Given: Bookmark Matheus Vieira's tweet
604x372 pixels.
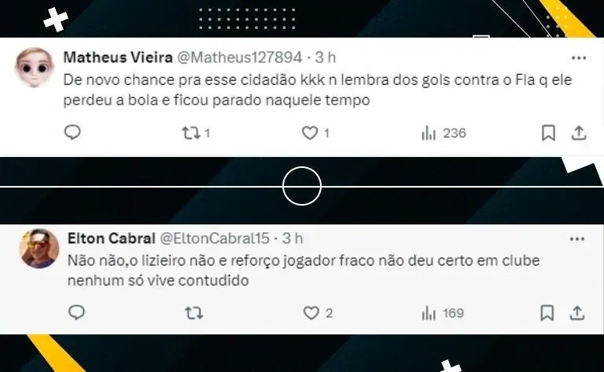Looking at the screenshot, I should point(548,133).
